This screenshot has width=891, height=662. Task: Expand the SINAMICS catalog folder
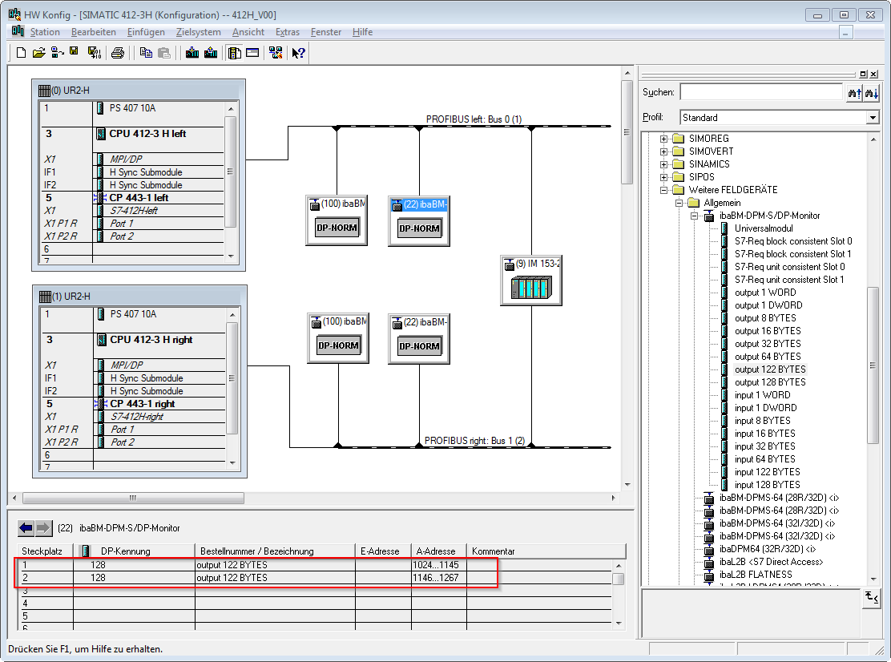(x=664, y=164)
